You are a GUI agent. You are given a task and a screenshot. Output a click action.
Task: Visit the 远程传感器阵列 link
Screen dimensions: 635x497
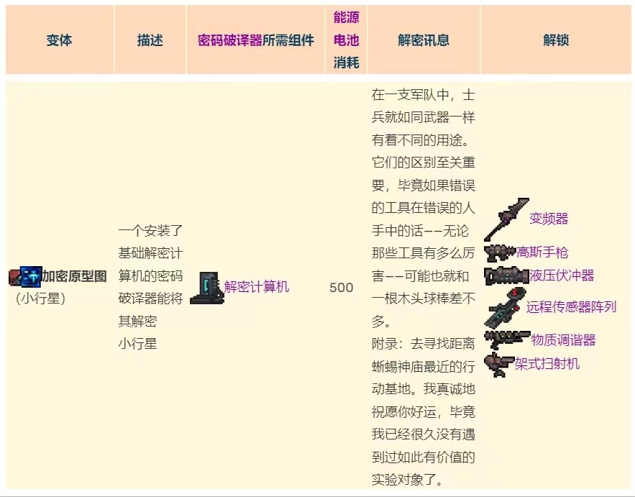[571, 307]
